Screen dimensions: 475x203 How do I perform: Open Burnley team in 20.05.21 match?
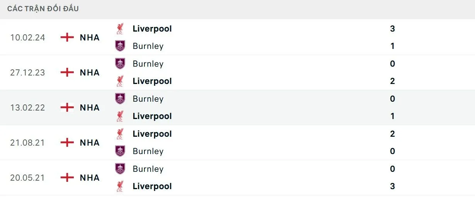coord(148,169)
